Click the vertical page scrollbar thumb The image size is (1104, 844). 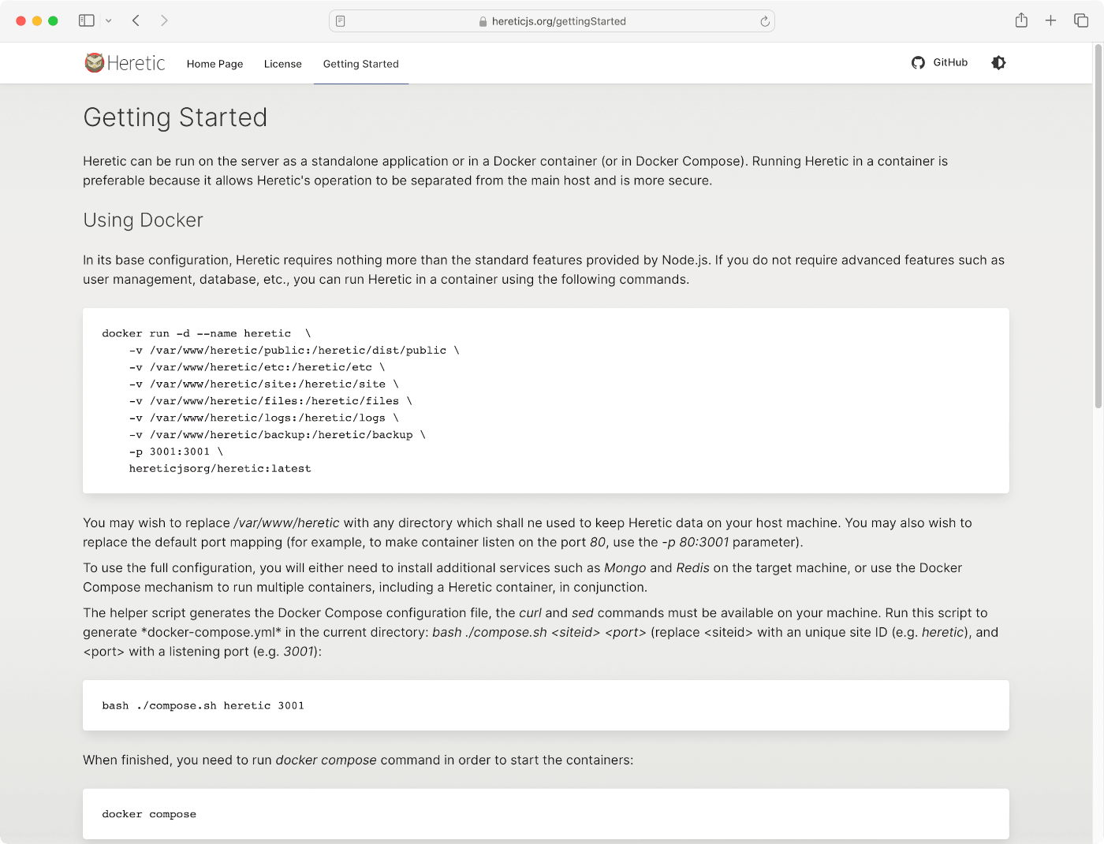1098,225
